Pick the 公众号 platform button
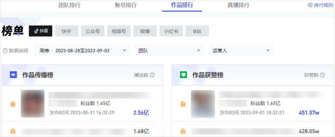335x137 pixels. click(93, 31)
